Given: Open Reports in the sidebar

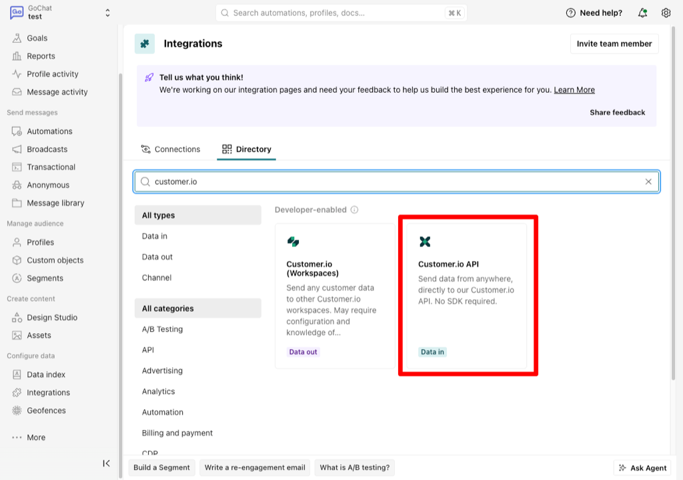Looking at the screenshot, I should [41, 56].
